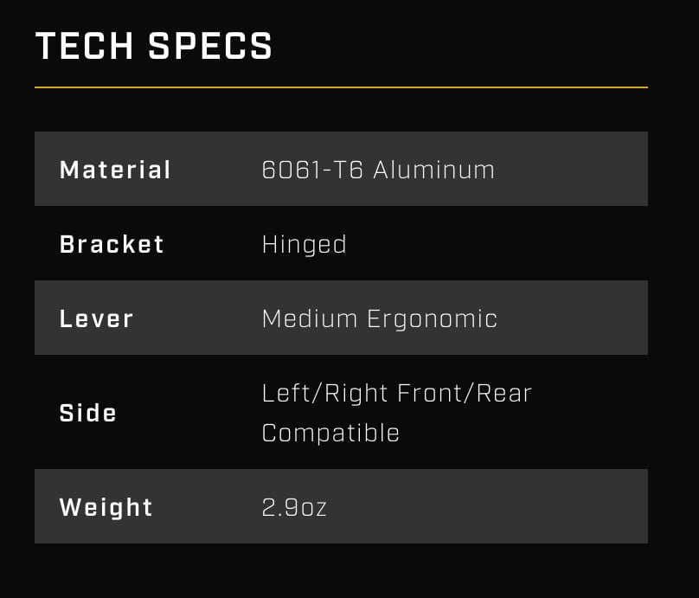
Task: Click the yellow divider line under the heading
Action: coord(341,87)
